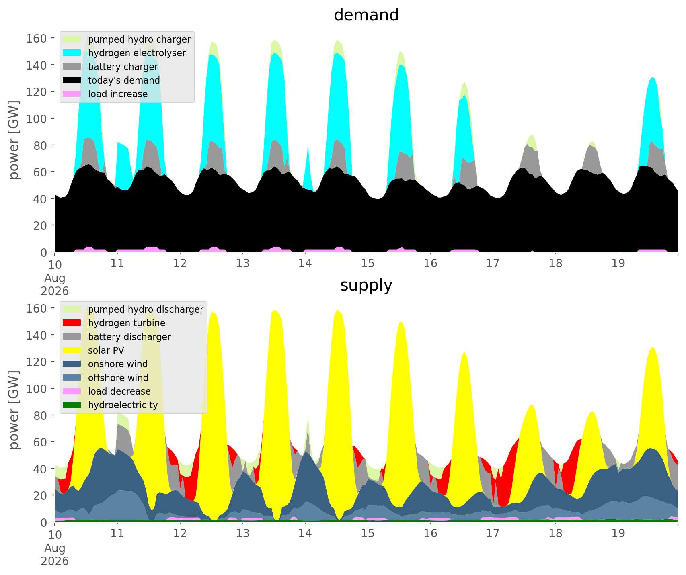This screenshot has height=575, width=686.
Task: Click the demand chart's "power [GW]" axis label
Action: pos(14,140)
